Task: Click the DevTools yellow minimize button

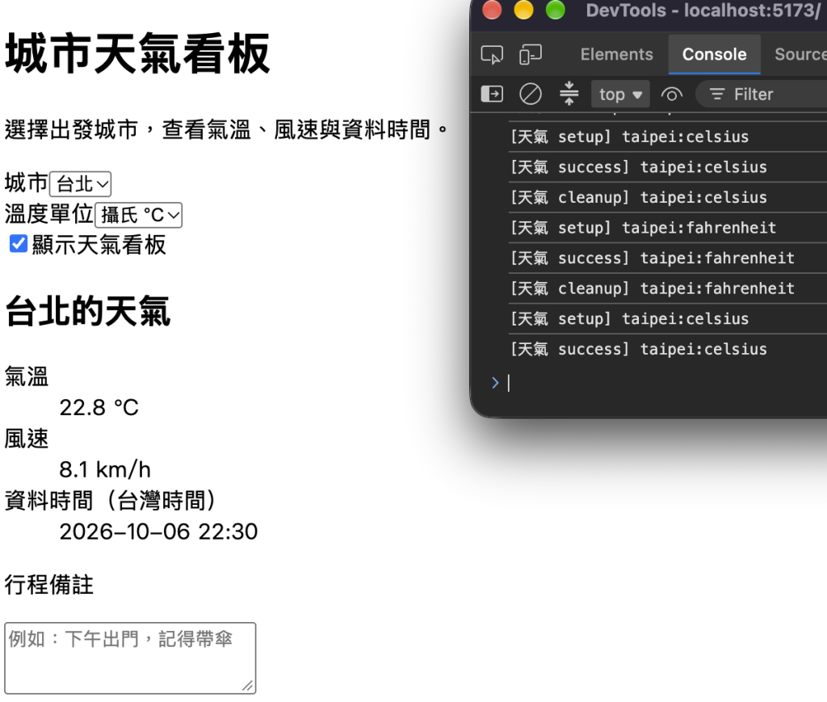Action: tap(523, 10)
